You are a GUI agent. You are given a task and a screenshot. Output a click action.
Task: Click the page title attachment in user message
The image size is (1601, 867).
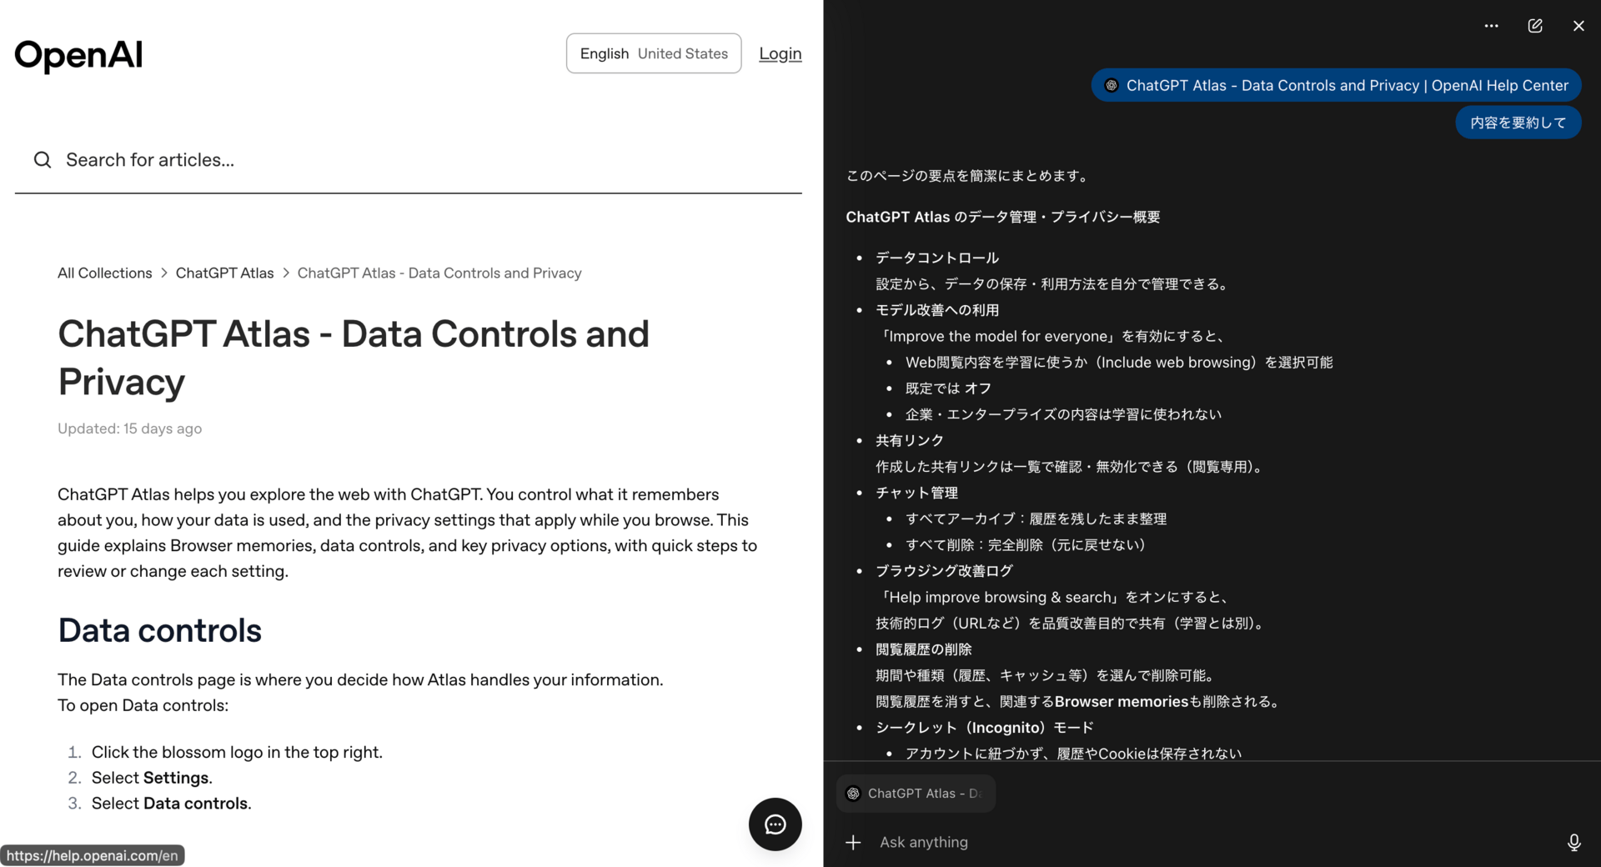point(1337,85)
